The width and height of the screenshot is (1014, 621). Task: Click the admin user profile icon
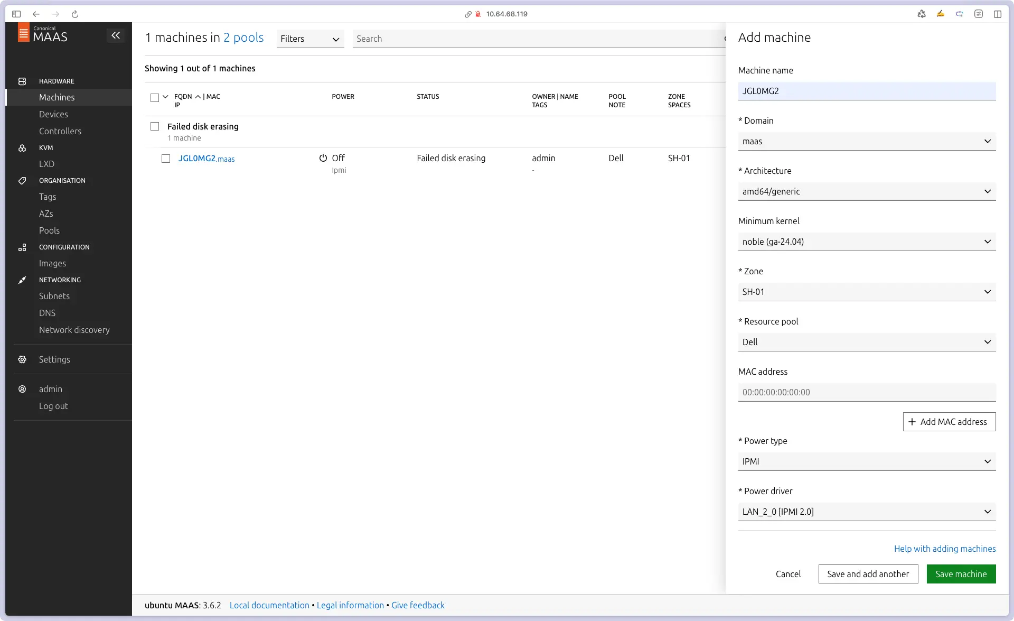22,389
